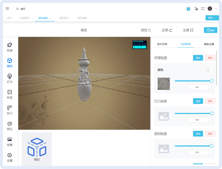Open the 音乐 music panel
The image size is (222, 169).
[10, 125]
